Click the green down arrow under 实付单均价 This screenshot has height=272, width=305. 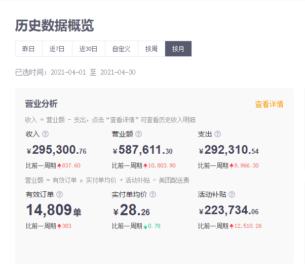click(145, 226)
